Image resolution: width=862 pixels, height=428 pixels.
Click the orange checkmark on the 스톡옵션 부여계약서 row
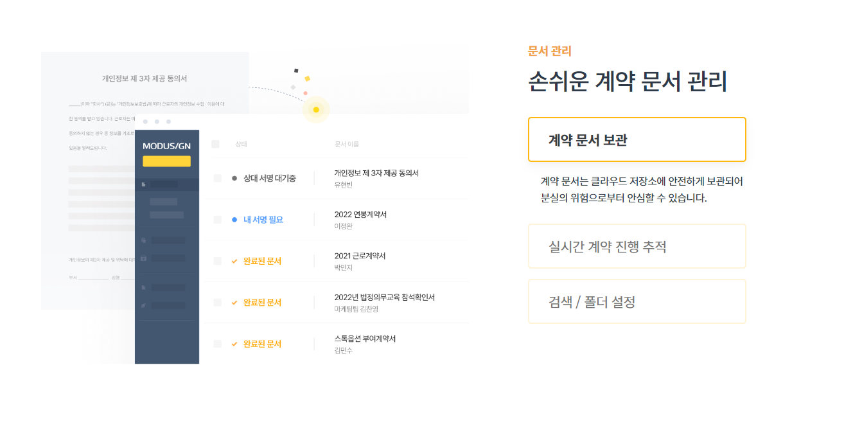[x=234, y=344]
